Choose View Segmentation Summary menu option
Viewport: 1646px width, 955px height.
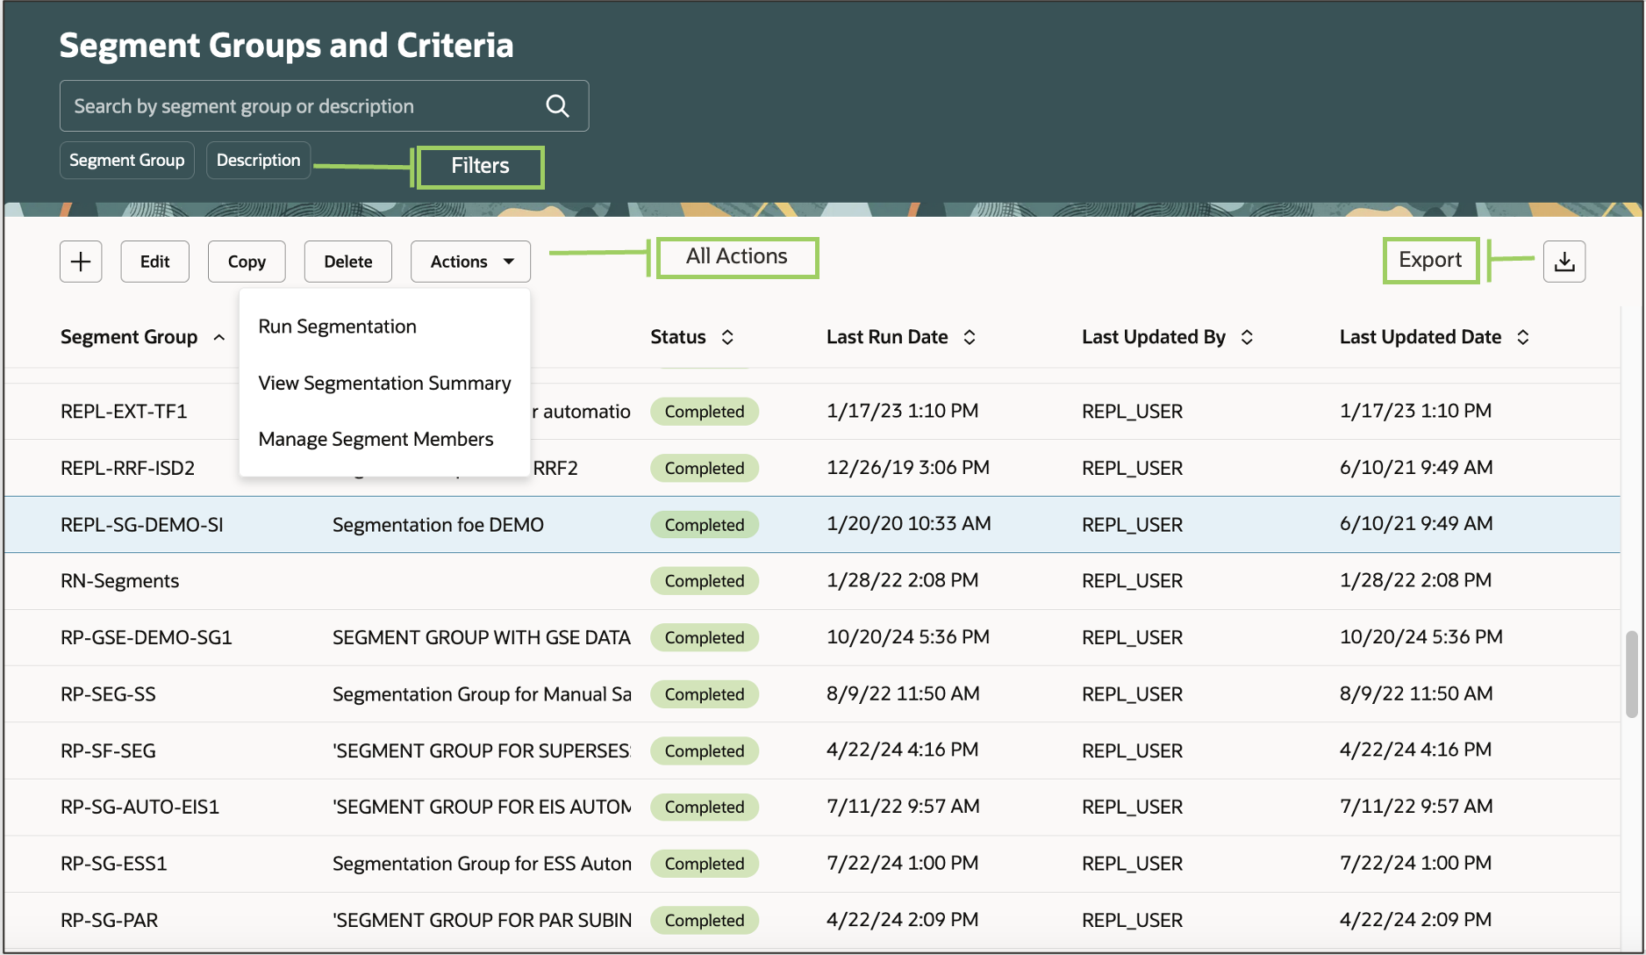[x=384, y=383]
